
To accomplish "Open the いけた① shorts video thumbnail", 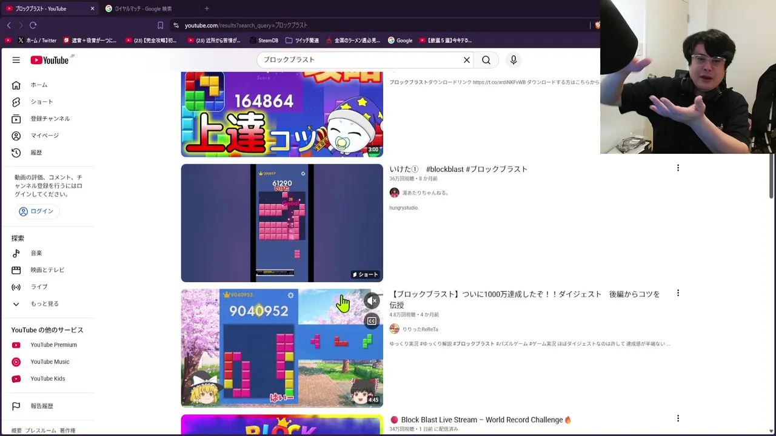I will [282, 223].
